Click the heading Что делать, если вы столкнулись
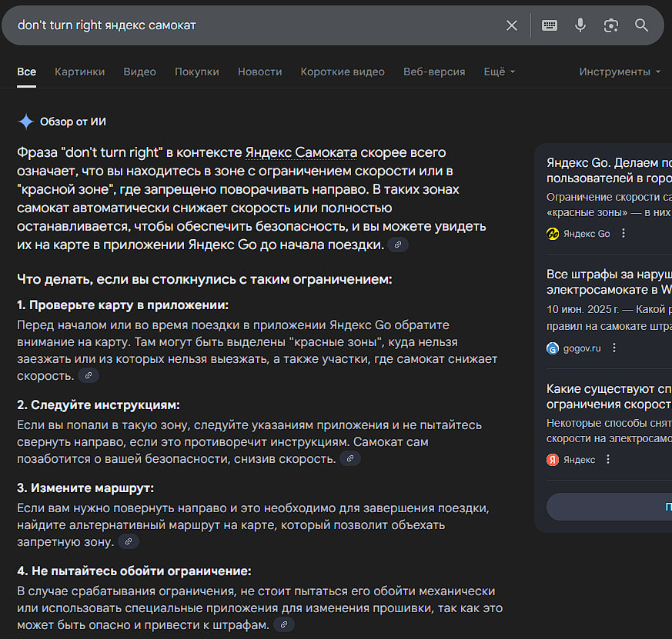This screenshot has height=639, width=672. coord(205,279)
